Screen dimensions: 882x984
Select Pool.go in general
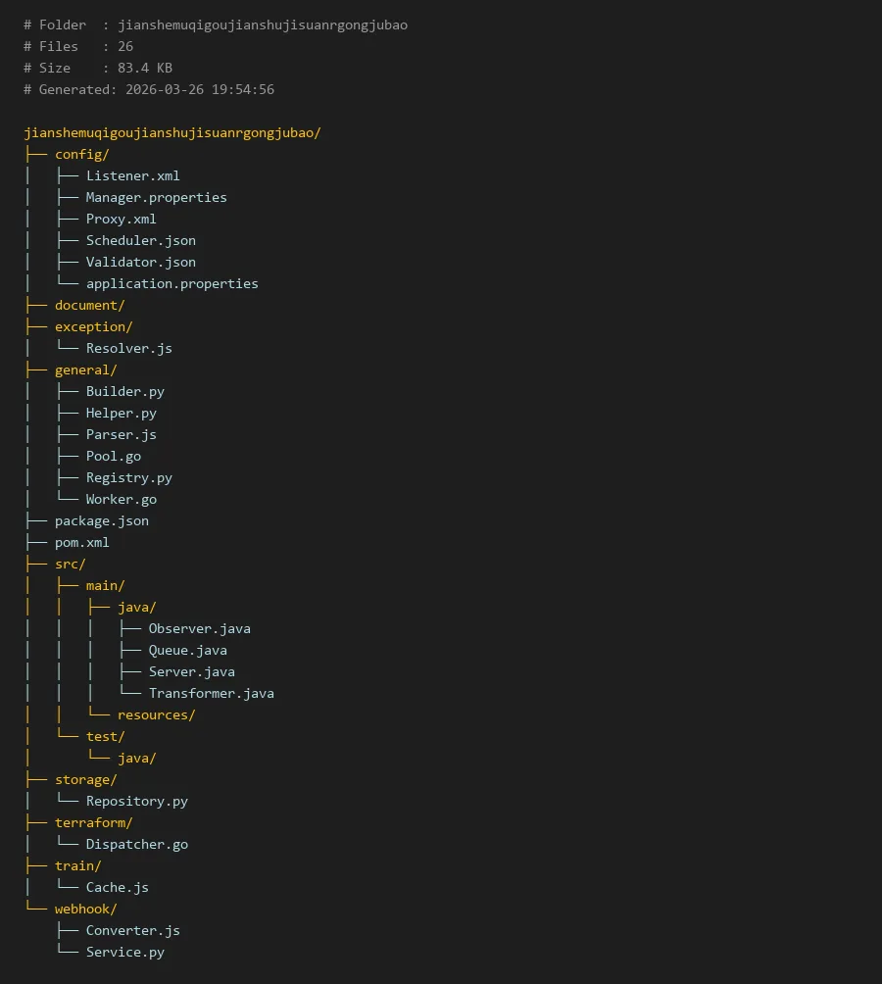click(113, 456)
